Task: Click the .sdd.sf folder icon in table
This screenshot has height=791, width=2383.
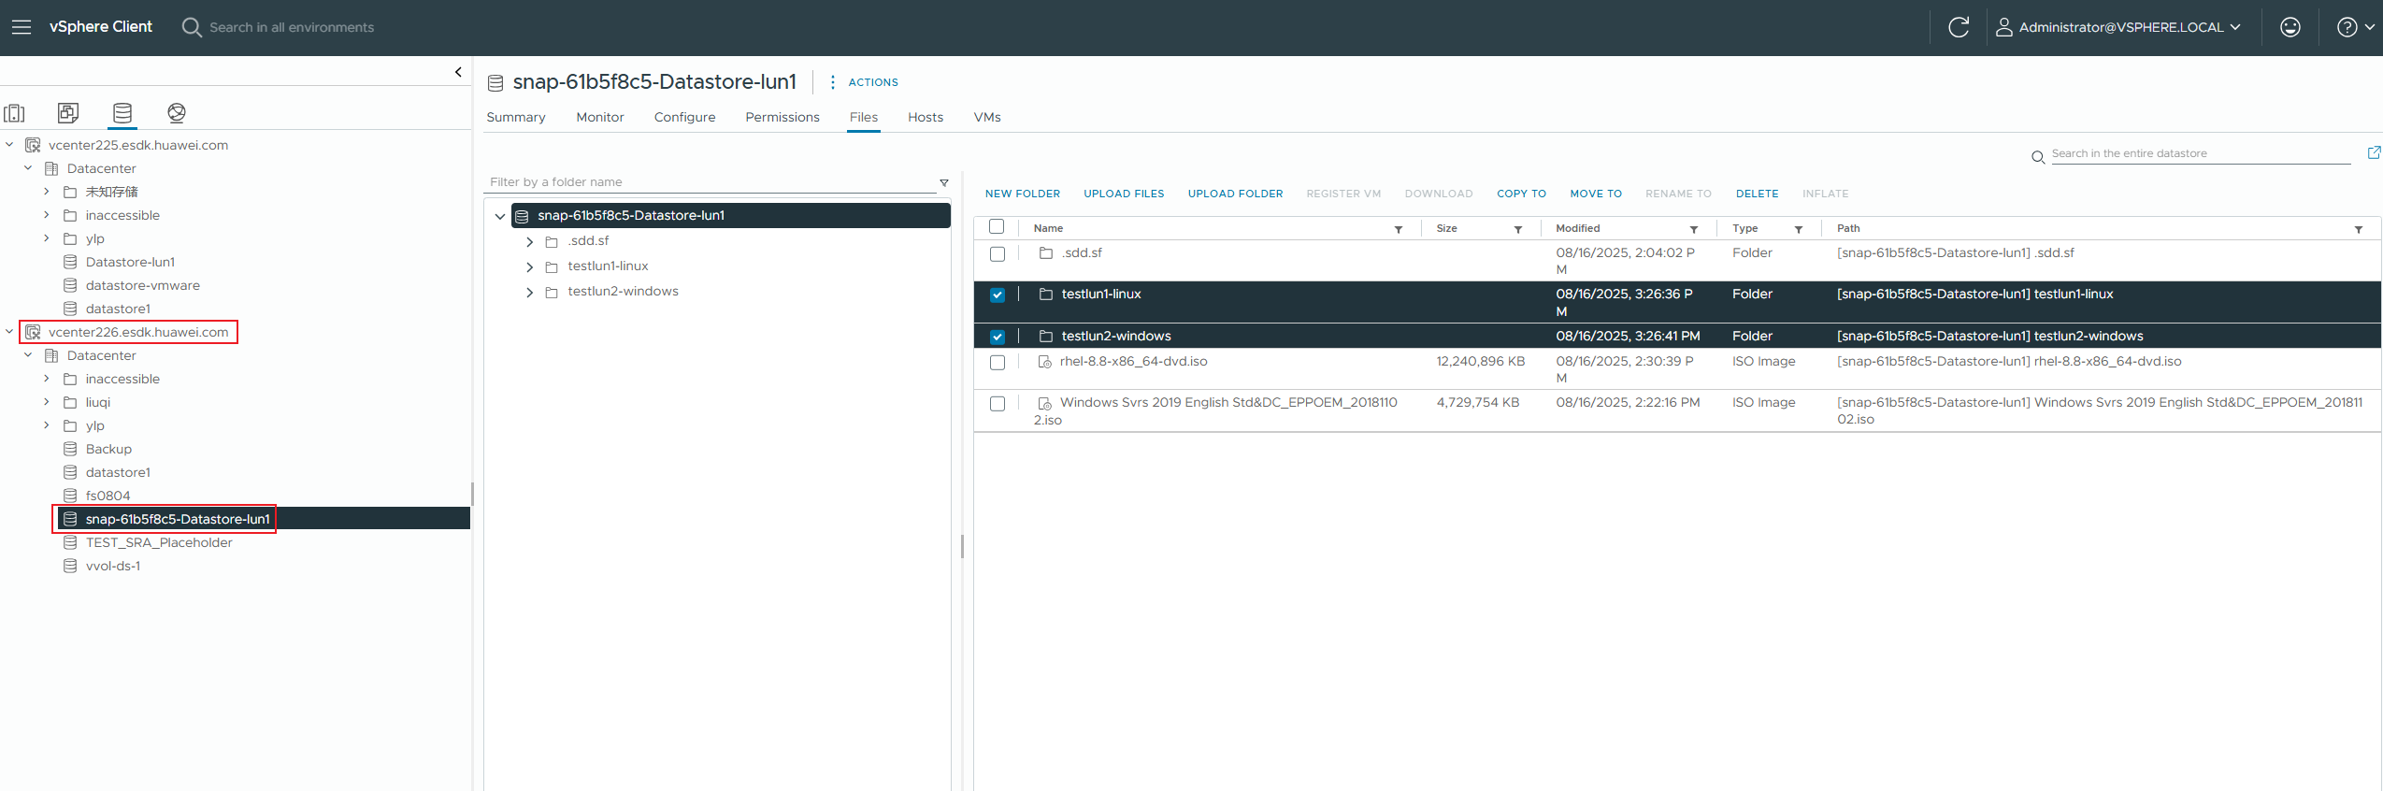Action: coord(1046,253)
